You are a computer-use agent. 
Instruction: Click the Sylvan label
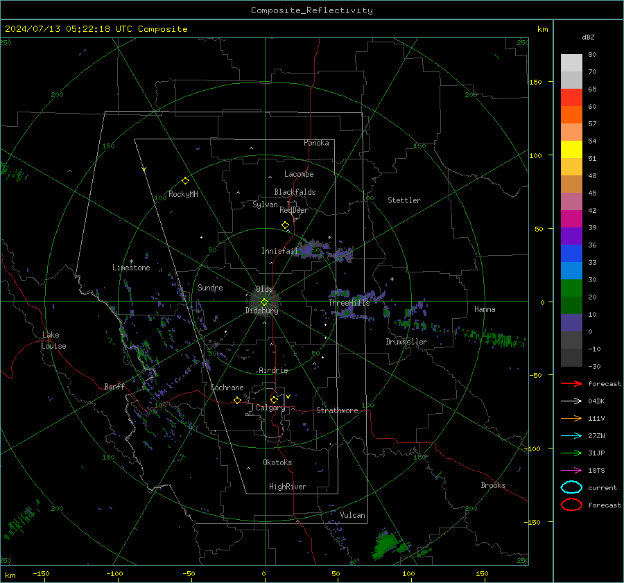click(265, 205)
